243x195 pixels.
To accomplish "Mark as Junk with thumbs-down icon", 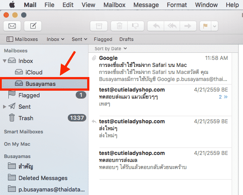I will click(136, 26).
